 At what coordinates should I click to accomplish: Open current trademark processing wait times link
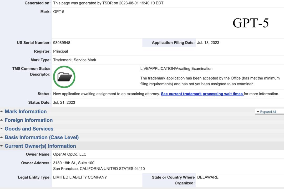[202, 94]
